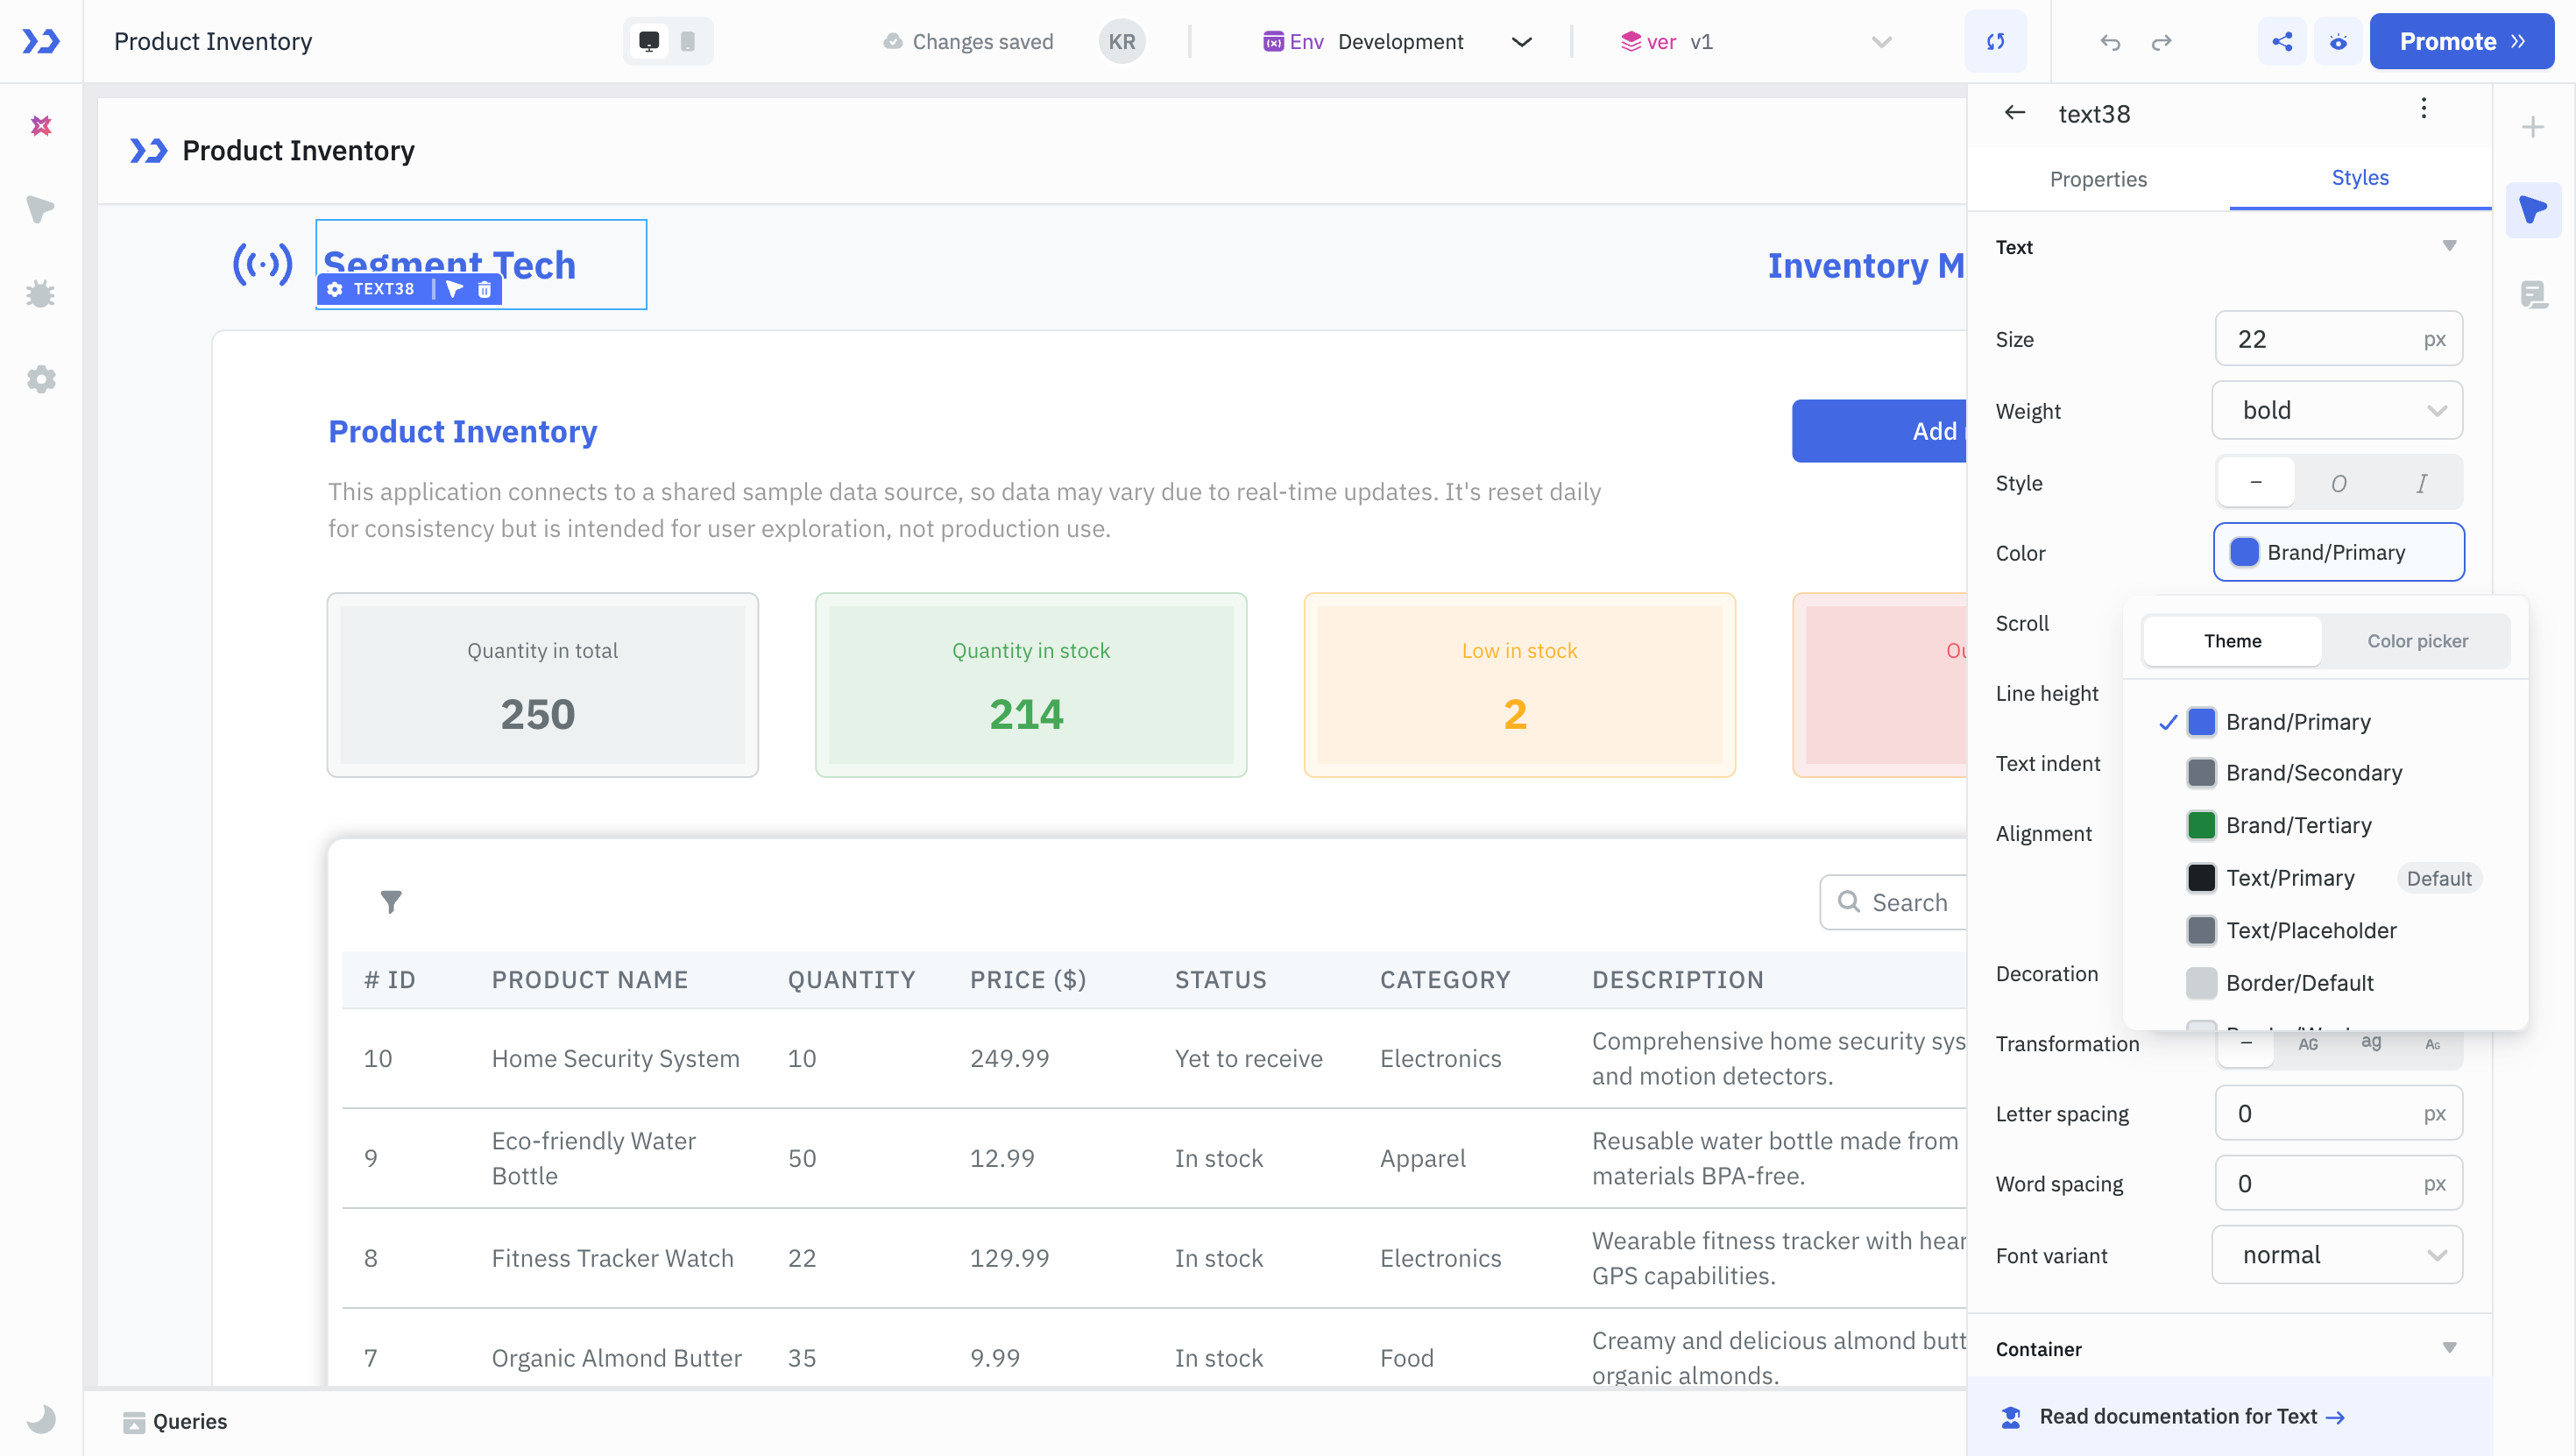Refresh the app with the reload icon
2576x1456 pixels.
coord(1996,41)
